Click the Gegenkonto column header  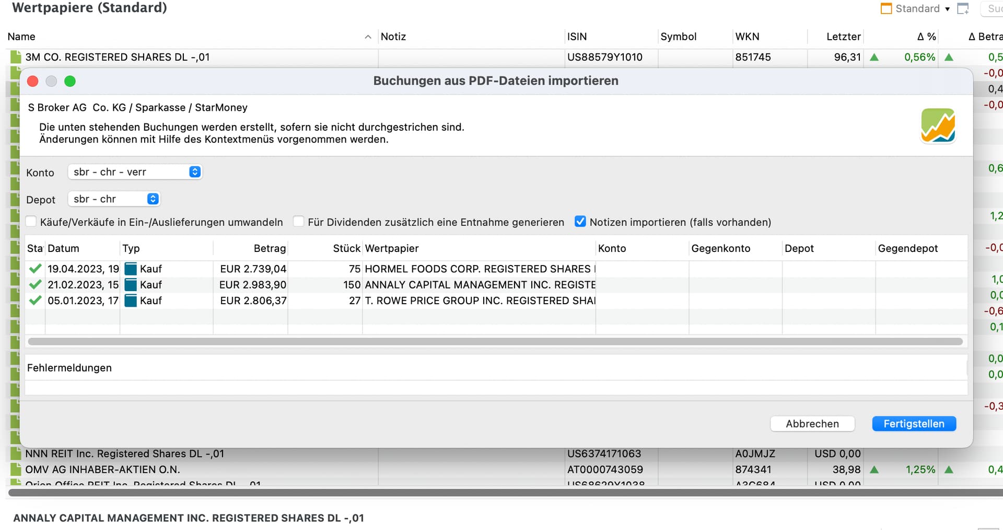[x=736, y=248]
